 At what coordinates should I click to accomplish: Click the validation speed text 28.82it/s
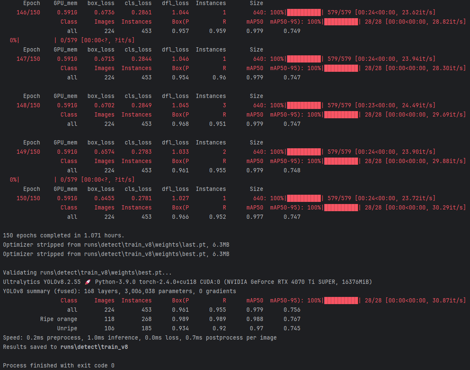click(448, 22)
